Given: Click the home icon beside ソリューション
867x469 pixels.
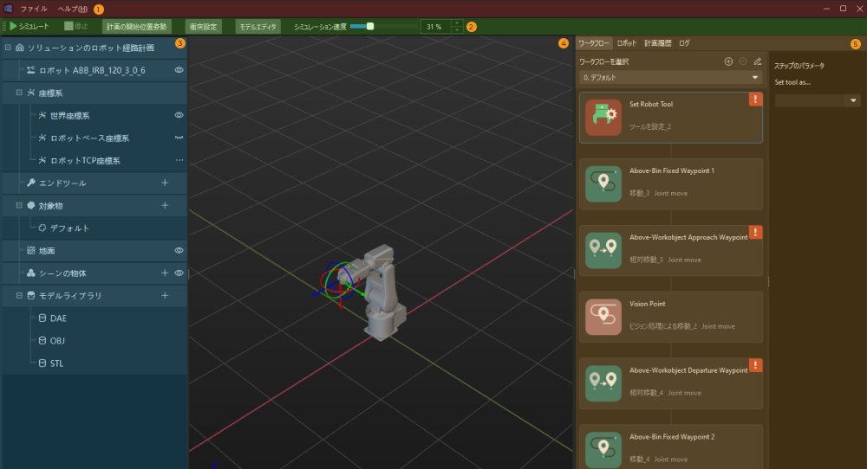Looking at the screenshot, I should [20, 48].
